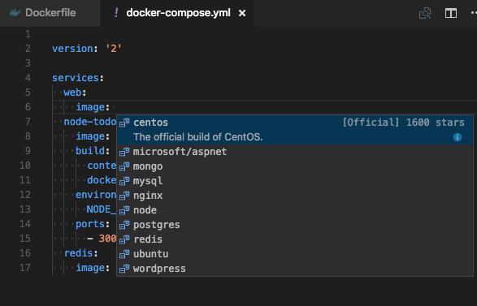The image size is (477, 306).
Task: Click the image icon beside centos
Action: tap(124, 123)
